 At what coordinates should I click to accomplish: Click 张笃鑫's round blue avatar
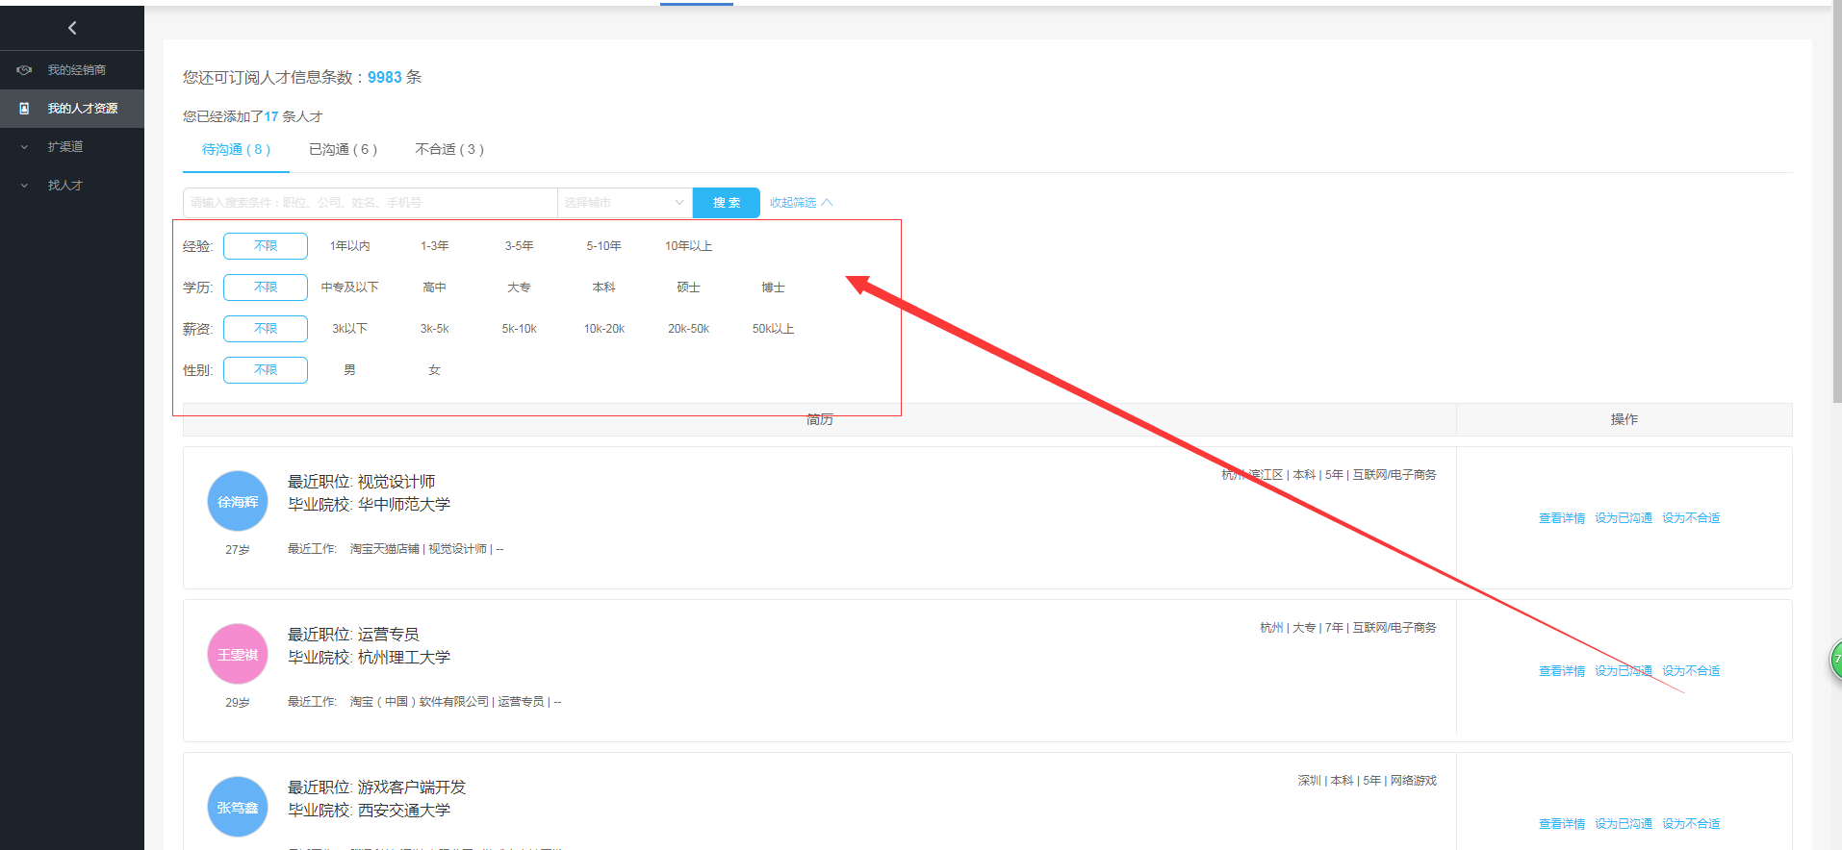(238, 807)
